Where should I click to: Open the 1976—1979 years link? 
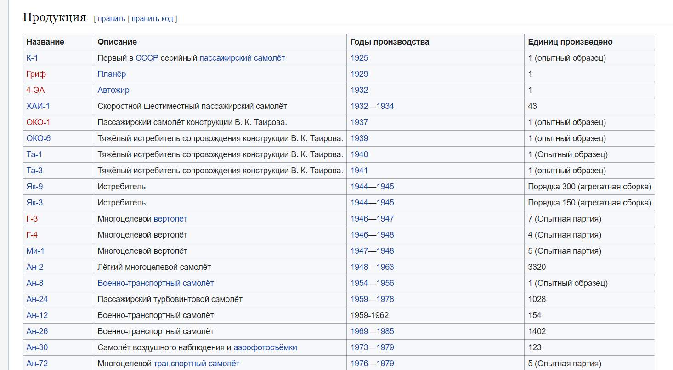pos(372,364)
